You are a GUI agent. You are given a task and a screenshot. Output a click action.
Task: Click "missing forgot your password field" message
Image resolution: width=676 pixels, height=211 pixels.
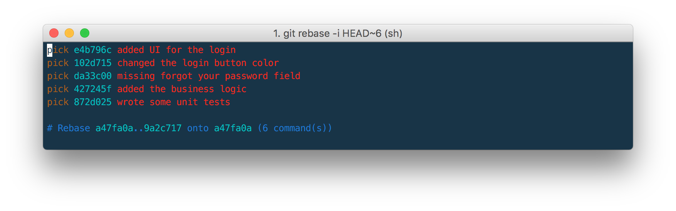tap(209, 76)
